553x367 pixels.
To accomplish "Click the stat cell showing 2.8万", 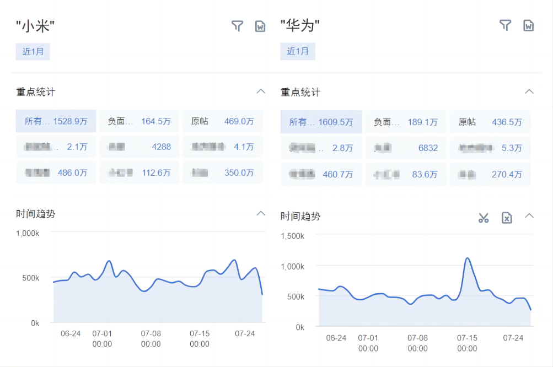I will (321, 148).
